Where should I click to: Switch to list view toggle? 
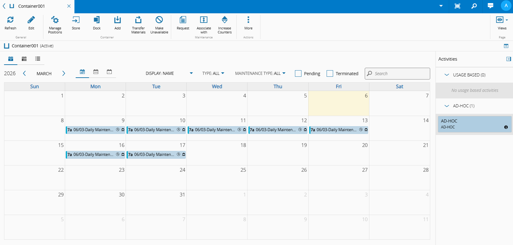coord(38,59)
